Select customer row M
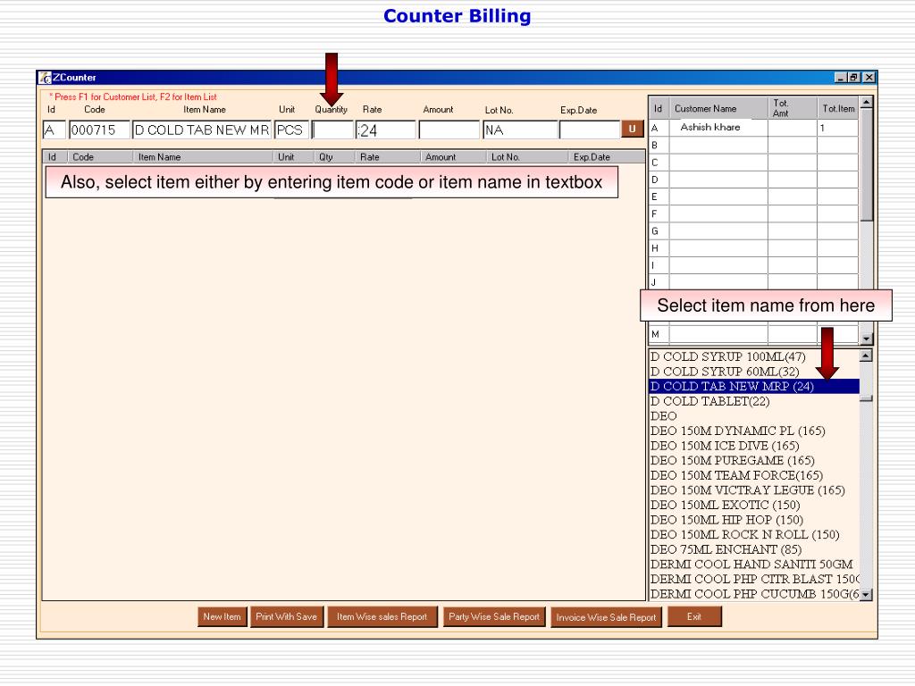 coord(753,334)
